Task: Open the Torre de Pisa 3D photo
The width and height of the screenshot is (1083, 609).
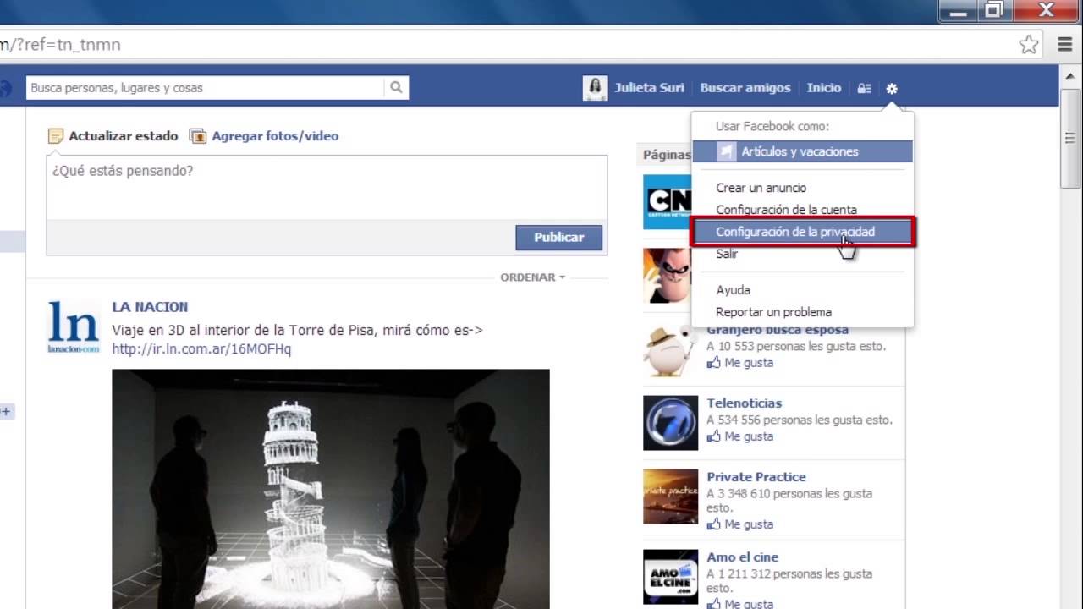Action: point(331,489)
